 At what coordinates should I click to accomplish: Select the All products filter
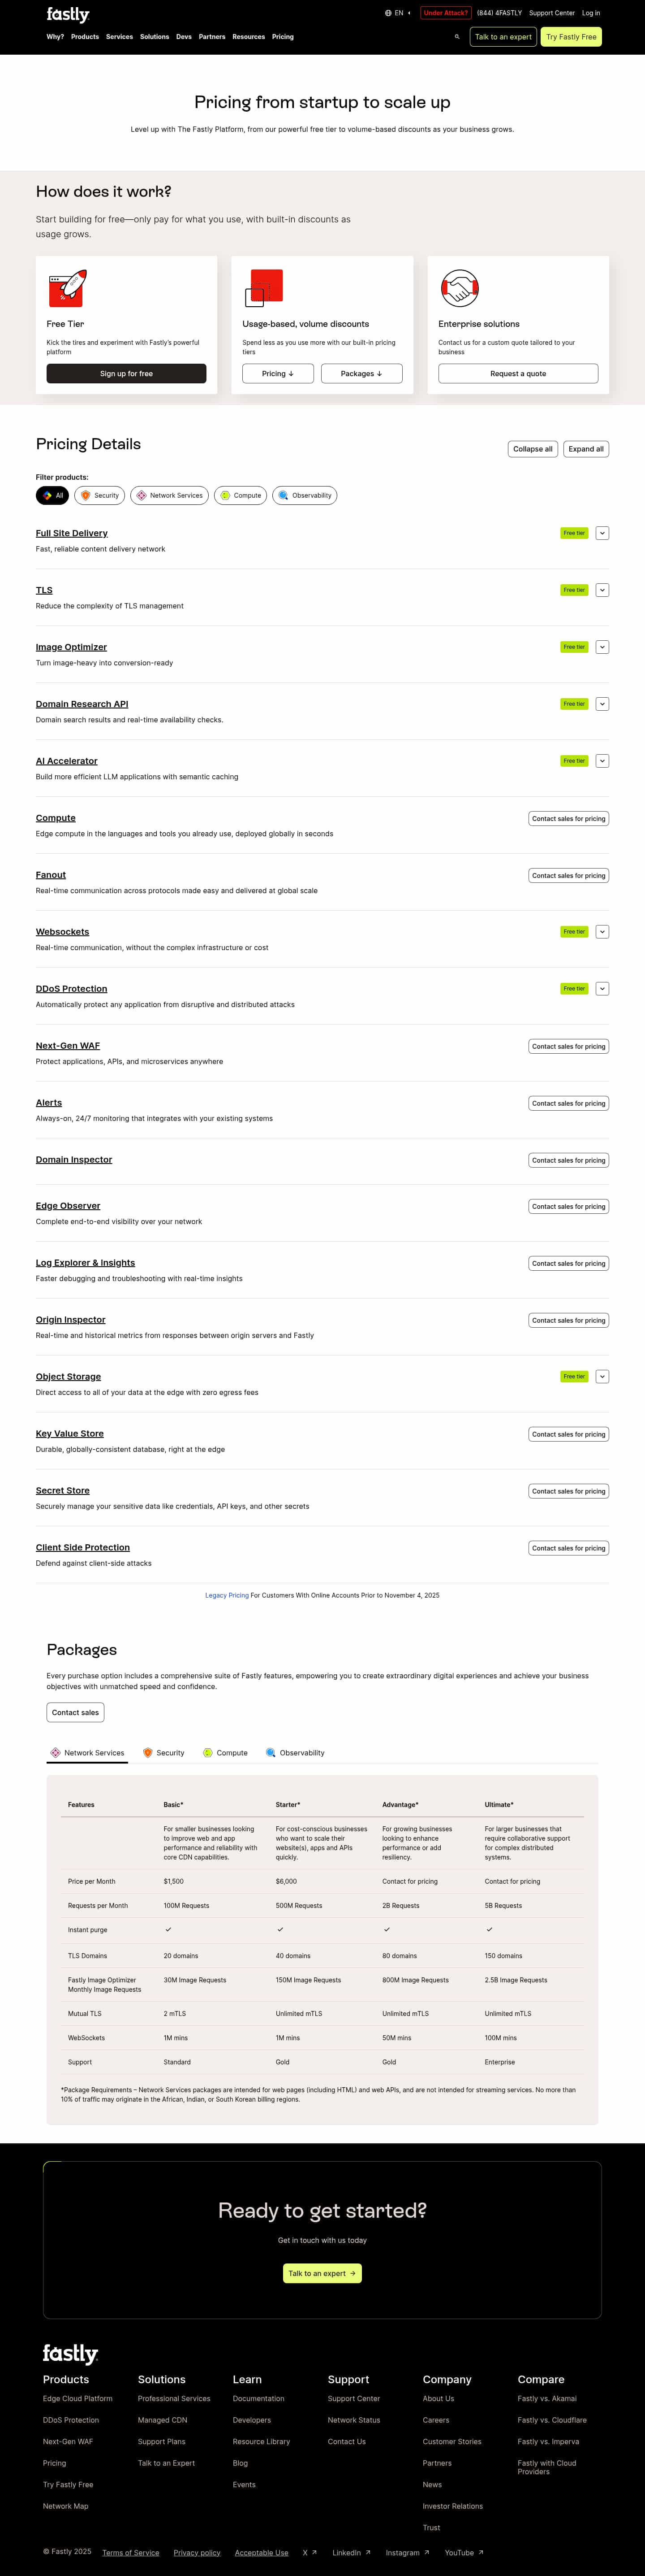[53, 495]
